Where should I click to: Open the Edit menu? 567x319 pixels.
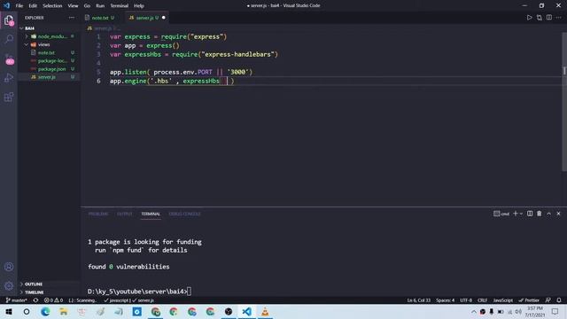click(33, 6)
